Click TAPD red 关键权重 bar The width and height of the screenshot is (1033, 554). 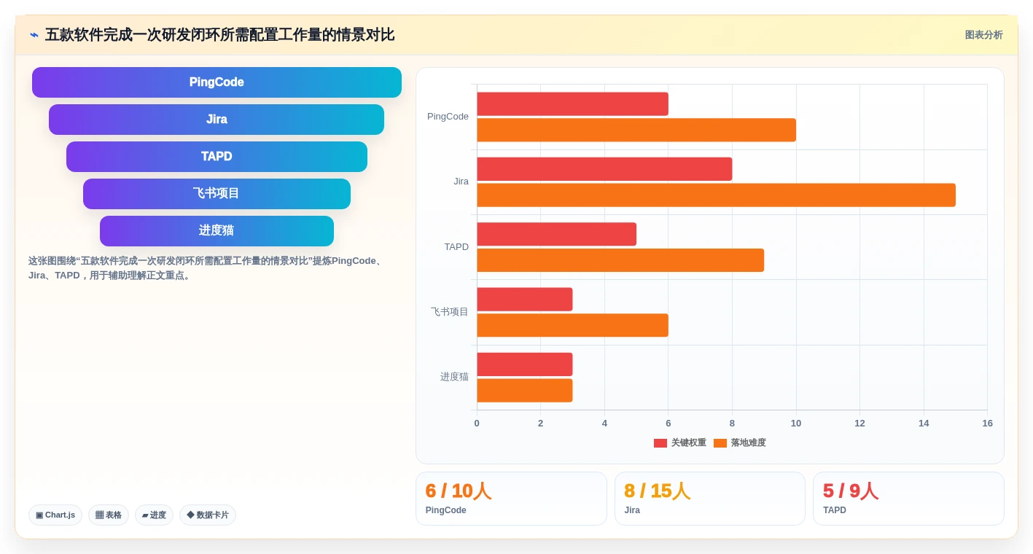tap(556, 235)
